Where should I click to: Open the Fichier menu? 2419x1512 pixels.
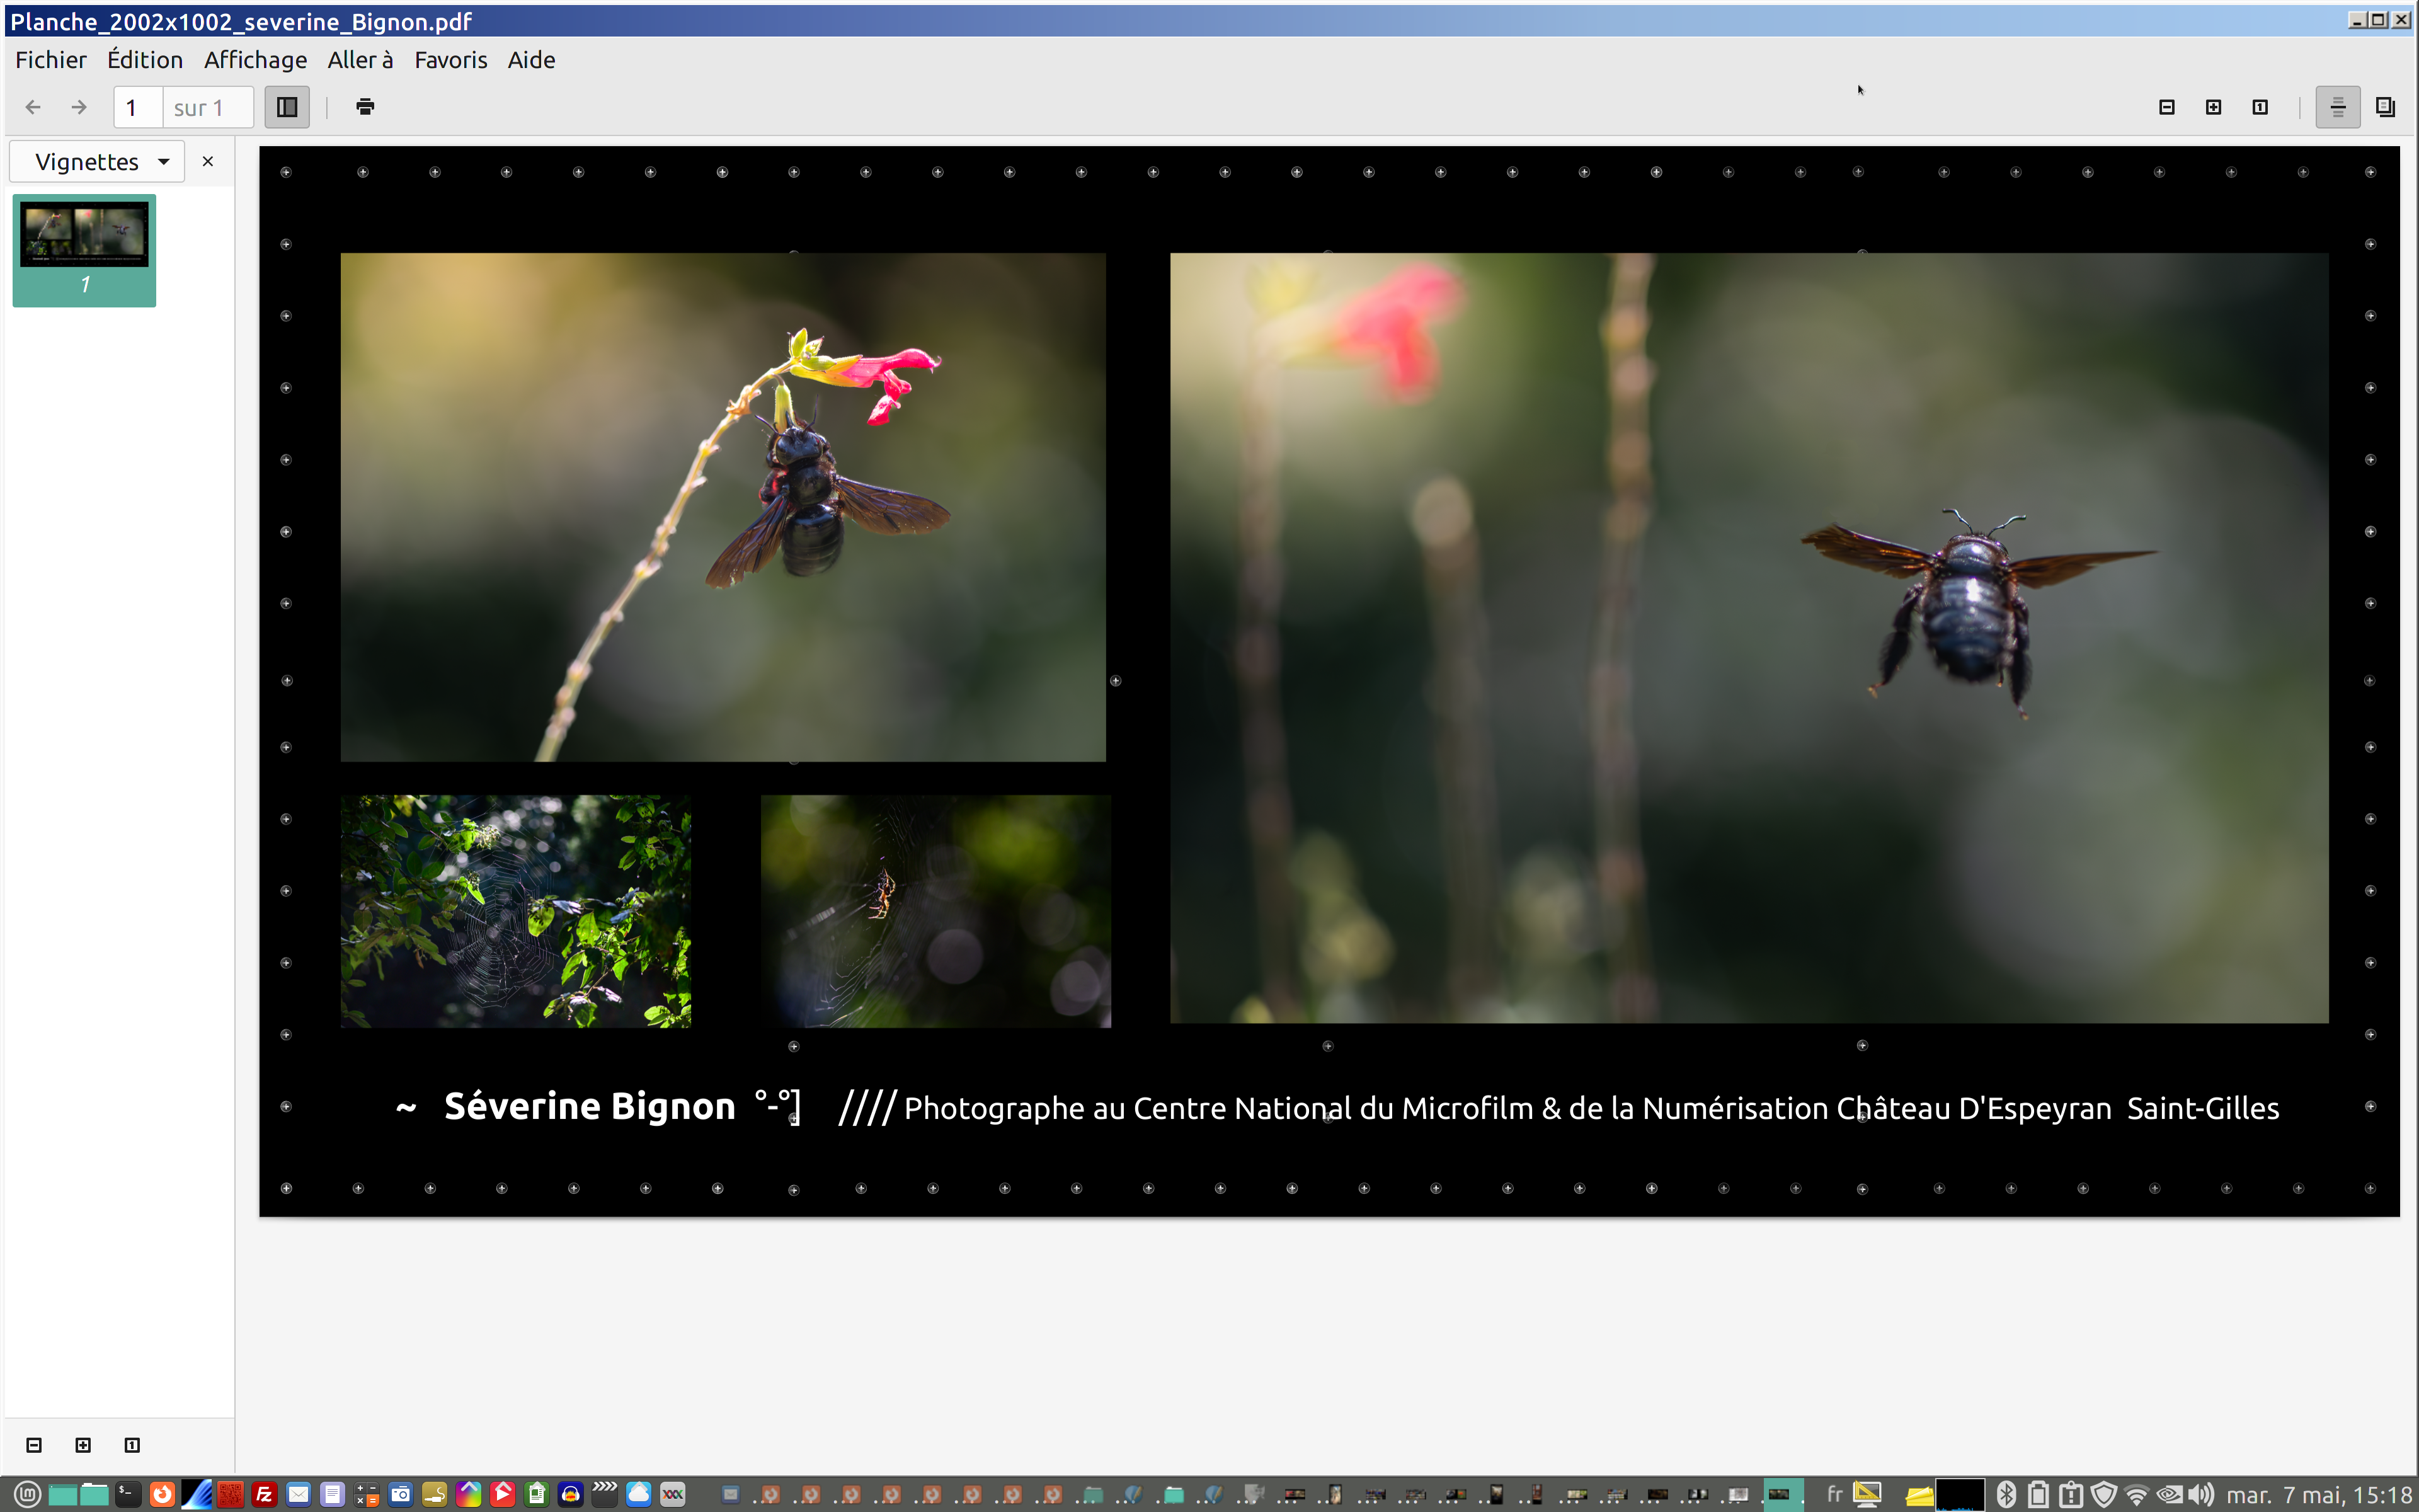(x=51, y=60)
